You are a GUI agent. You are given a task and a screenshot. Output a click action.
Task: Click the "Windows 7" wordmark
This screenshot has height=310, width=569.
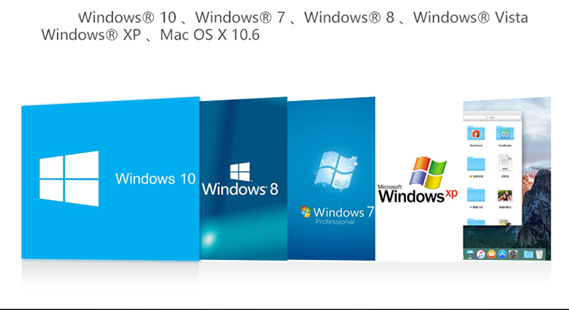point(343,212)
